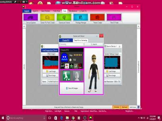The image size is (162, 121).
Task: Expand the left side panel arrow
Action: pyautogui.click(x=24, y=27)
